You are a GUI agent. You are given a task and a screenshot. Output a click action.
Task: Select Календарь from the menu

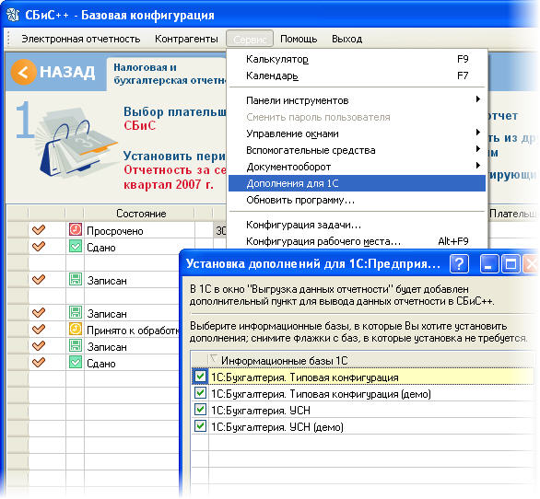(x=358, y=75)
